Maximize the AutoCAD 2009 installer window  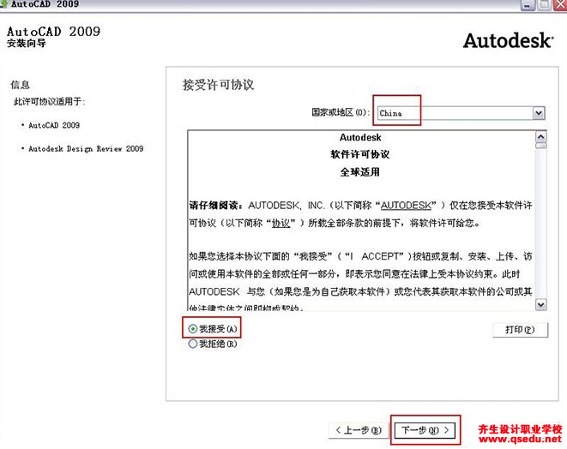pyautogui.click(x=544, y=5)
